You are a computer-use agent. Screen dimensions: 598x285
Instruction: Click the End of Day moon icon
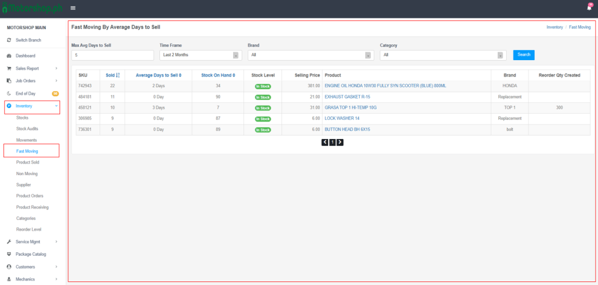9,93
